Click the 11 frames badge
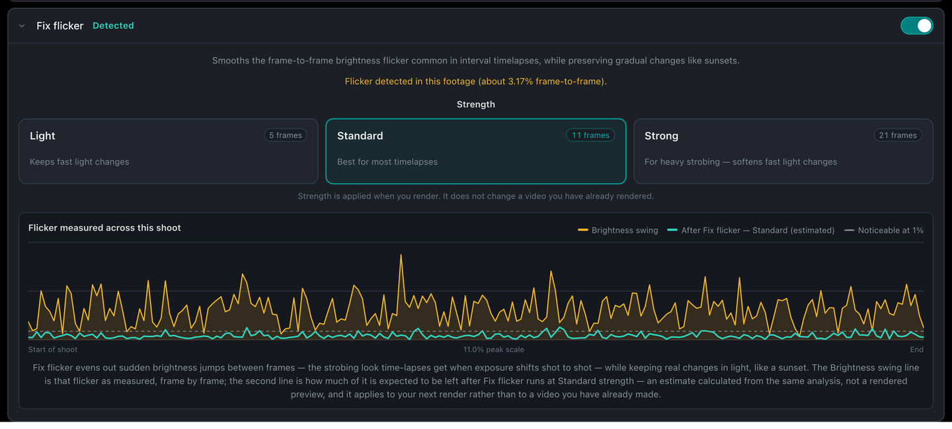The height and width of the screenshot is (429, 952). [x=590, y=136]
